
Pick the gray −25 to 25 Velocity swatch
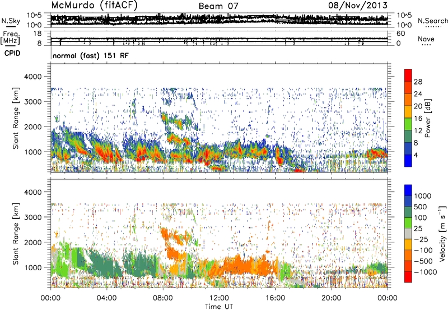point(408,234)
